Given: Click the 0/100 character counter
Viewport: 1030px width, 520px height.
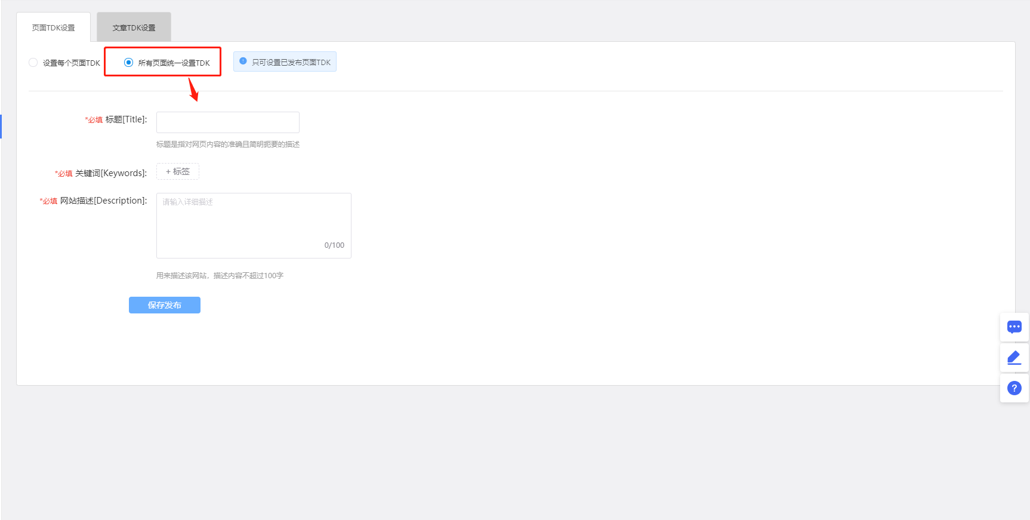Looking at the screenshot, I should 334,245.
